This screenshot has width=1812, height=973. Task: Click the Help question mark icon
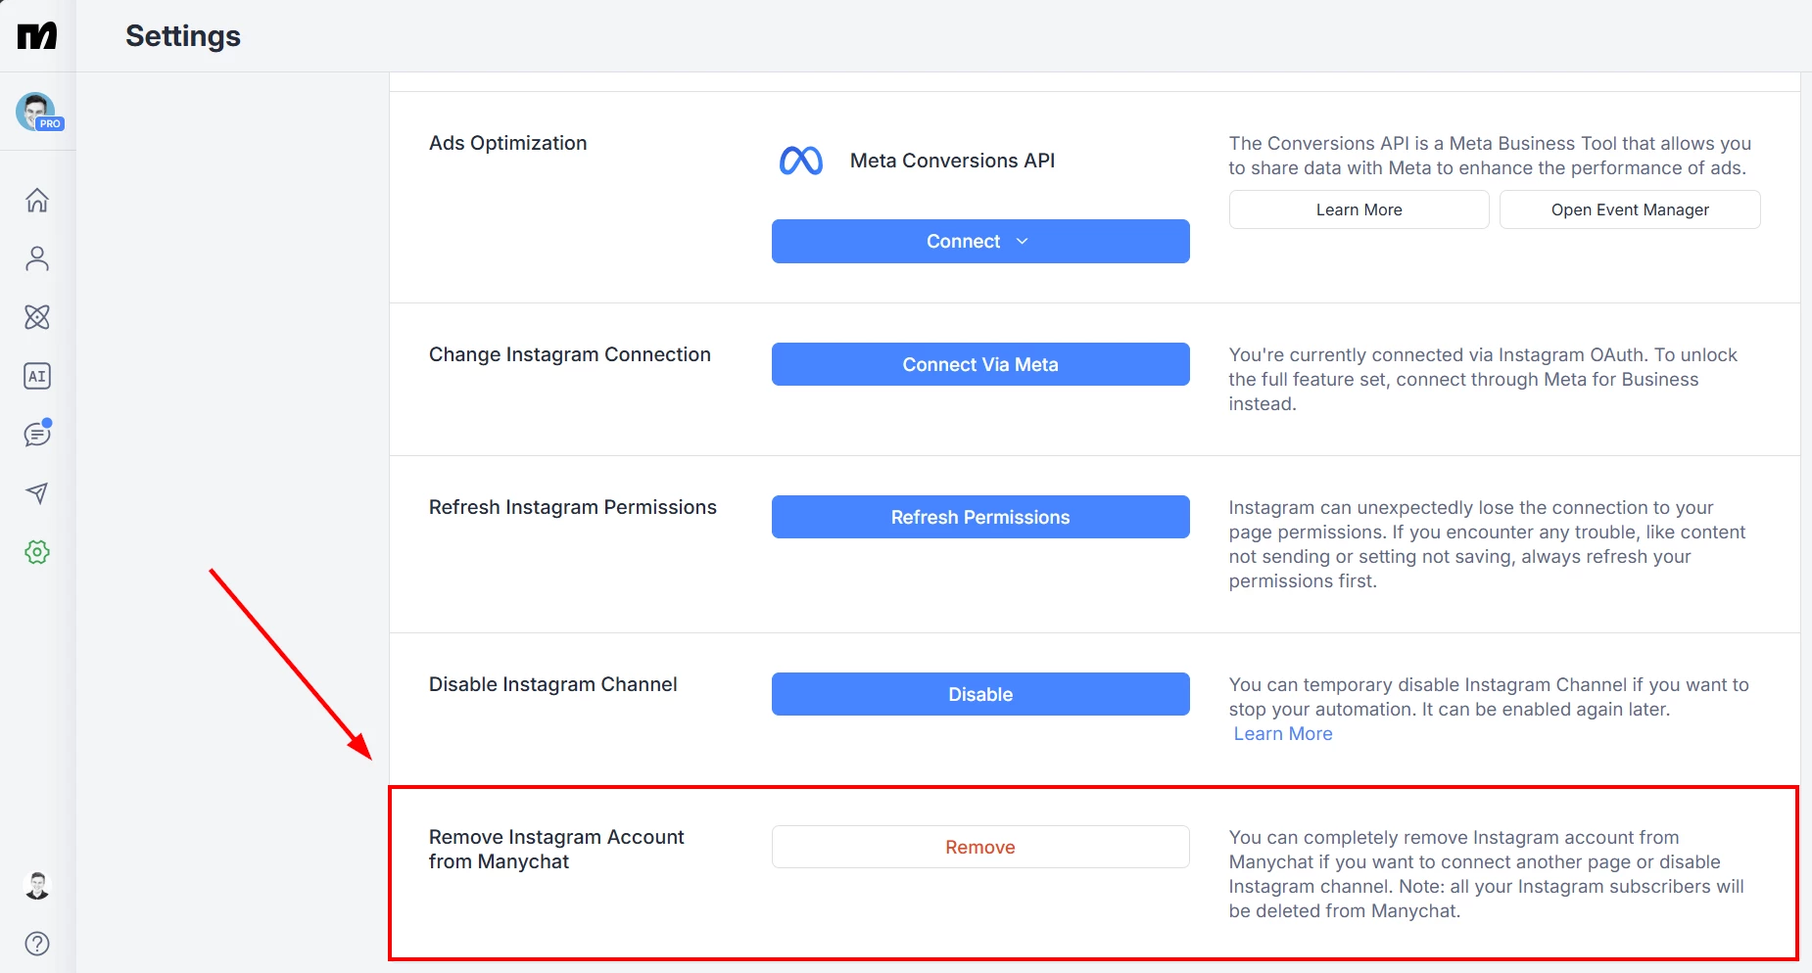click(x=37, y=944)
